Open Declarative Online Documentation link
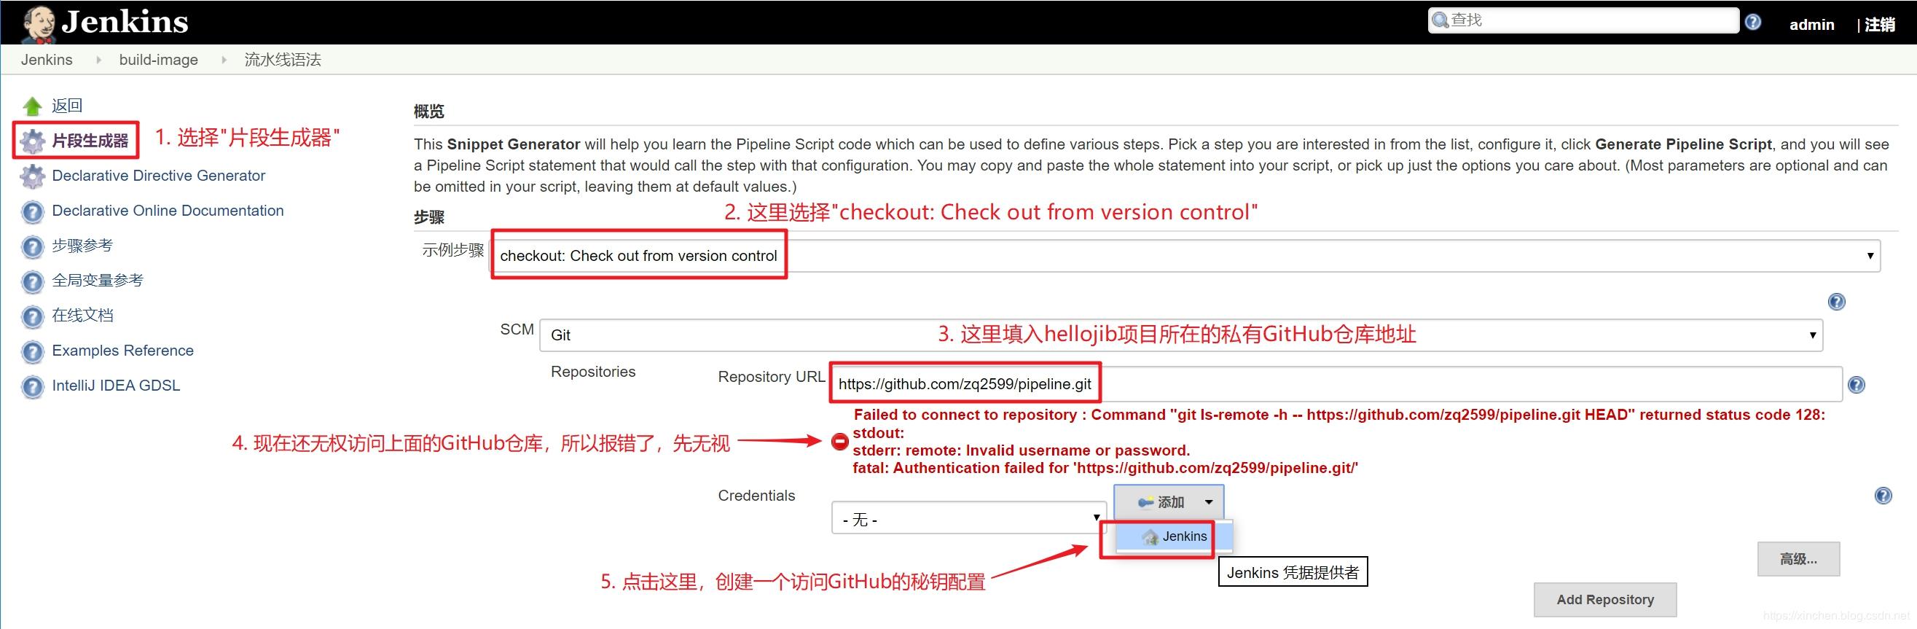Image resolution: width=1917 pixels, height=629 pixels. pos(168,211)
